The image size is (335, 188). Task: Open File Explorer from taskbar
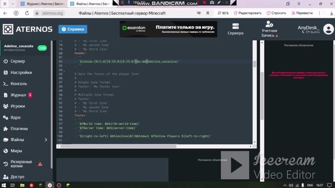click(x=22, y=185)
